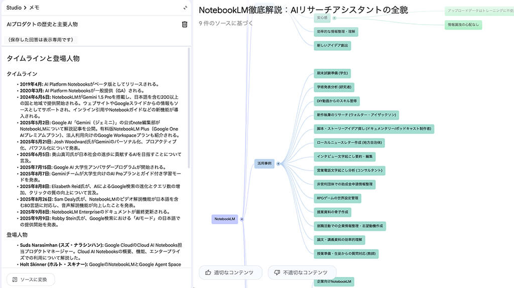Open the 情報漏洩の心配なし node

tap(463, 25)
